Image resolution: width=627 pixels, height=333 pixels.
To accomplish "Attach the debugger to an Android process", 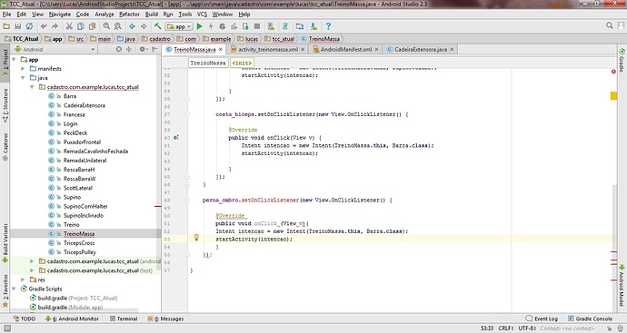I will coord(245,26).
